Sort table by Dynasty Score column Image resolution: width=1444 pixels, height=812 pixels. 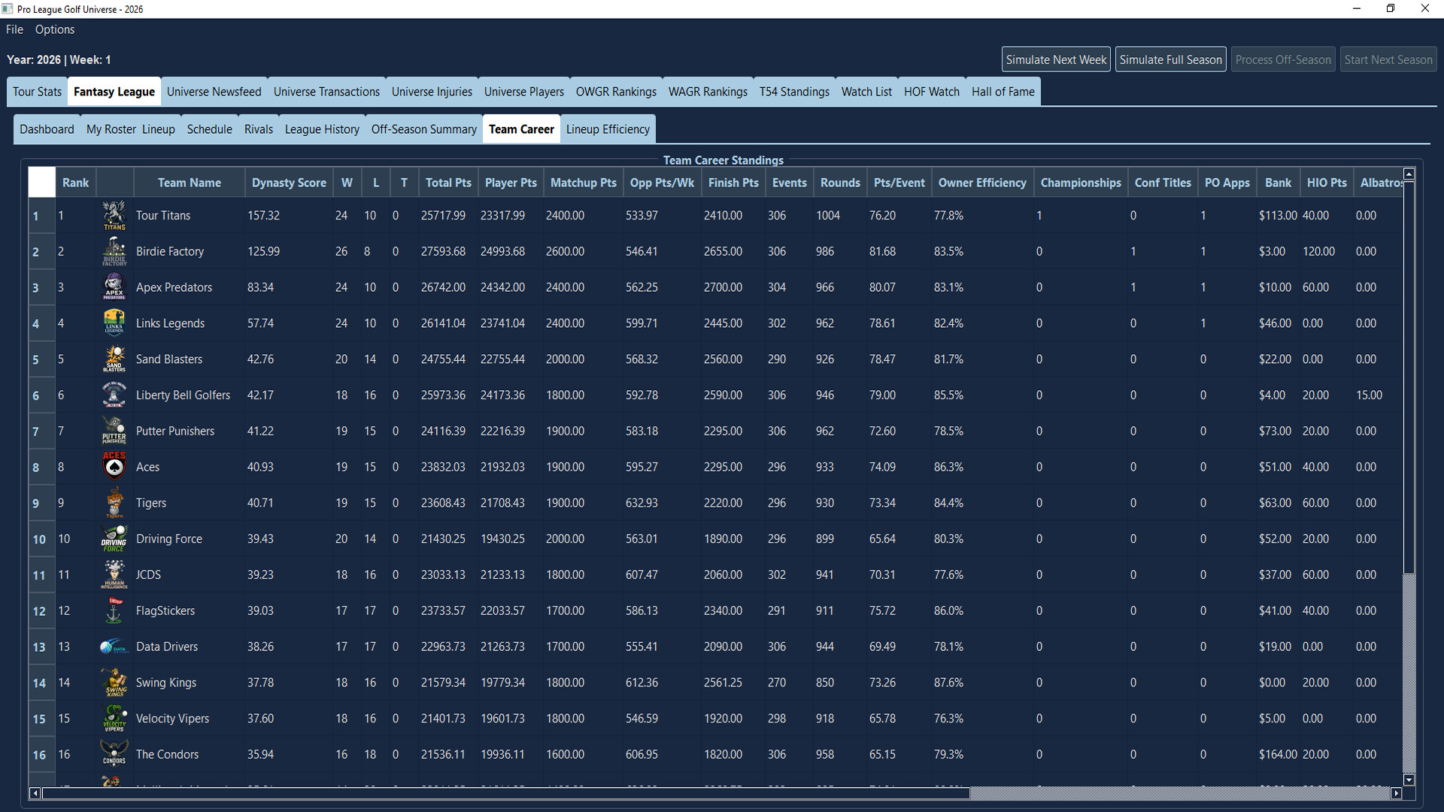(288, 182)
